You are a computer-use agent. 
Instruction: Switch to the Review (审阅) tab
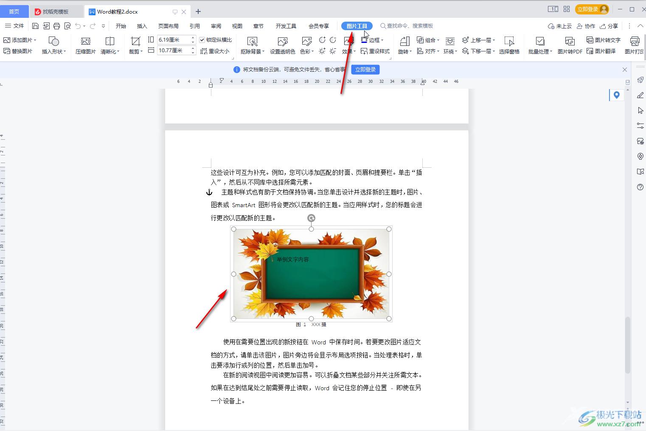tap(216, 26)
